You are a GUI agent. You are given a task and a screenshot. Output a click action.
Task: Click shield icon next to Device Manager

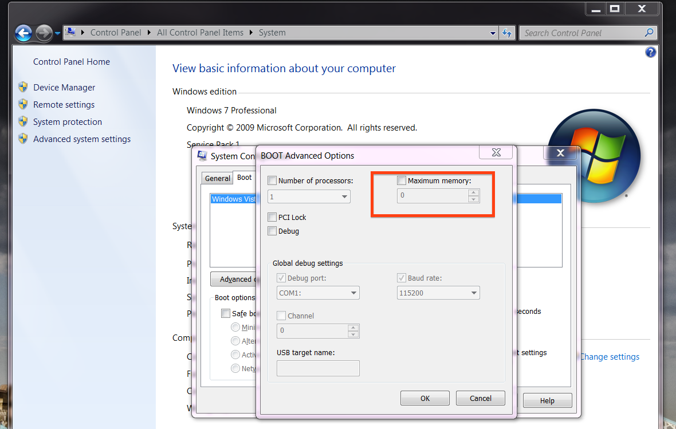pos(23,87)
